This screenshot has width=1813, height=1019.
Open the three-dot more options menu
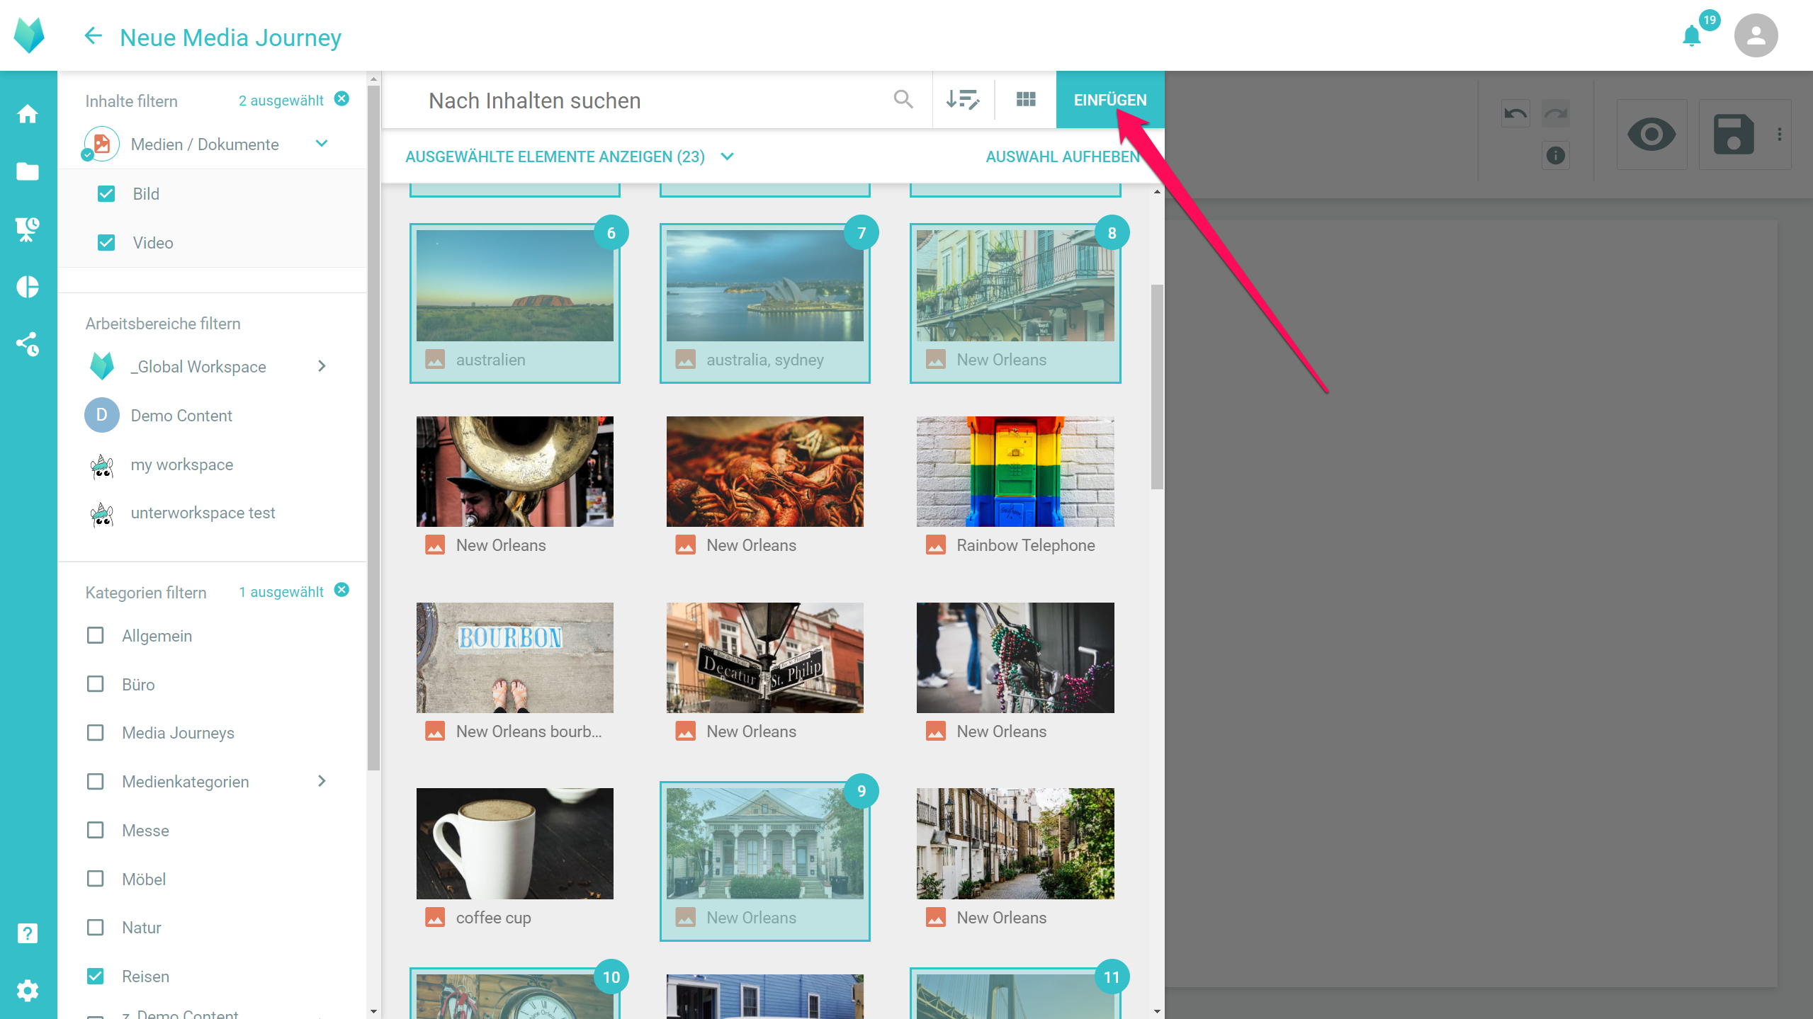point(1779,134)
